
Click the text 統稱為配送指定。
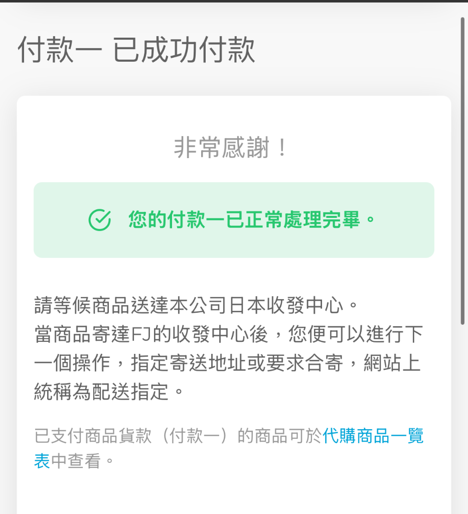tap(109, 392)
